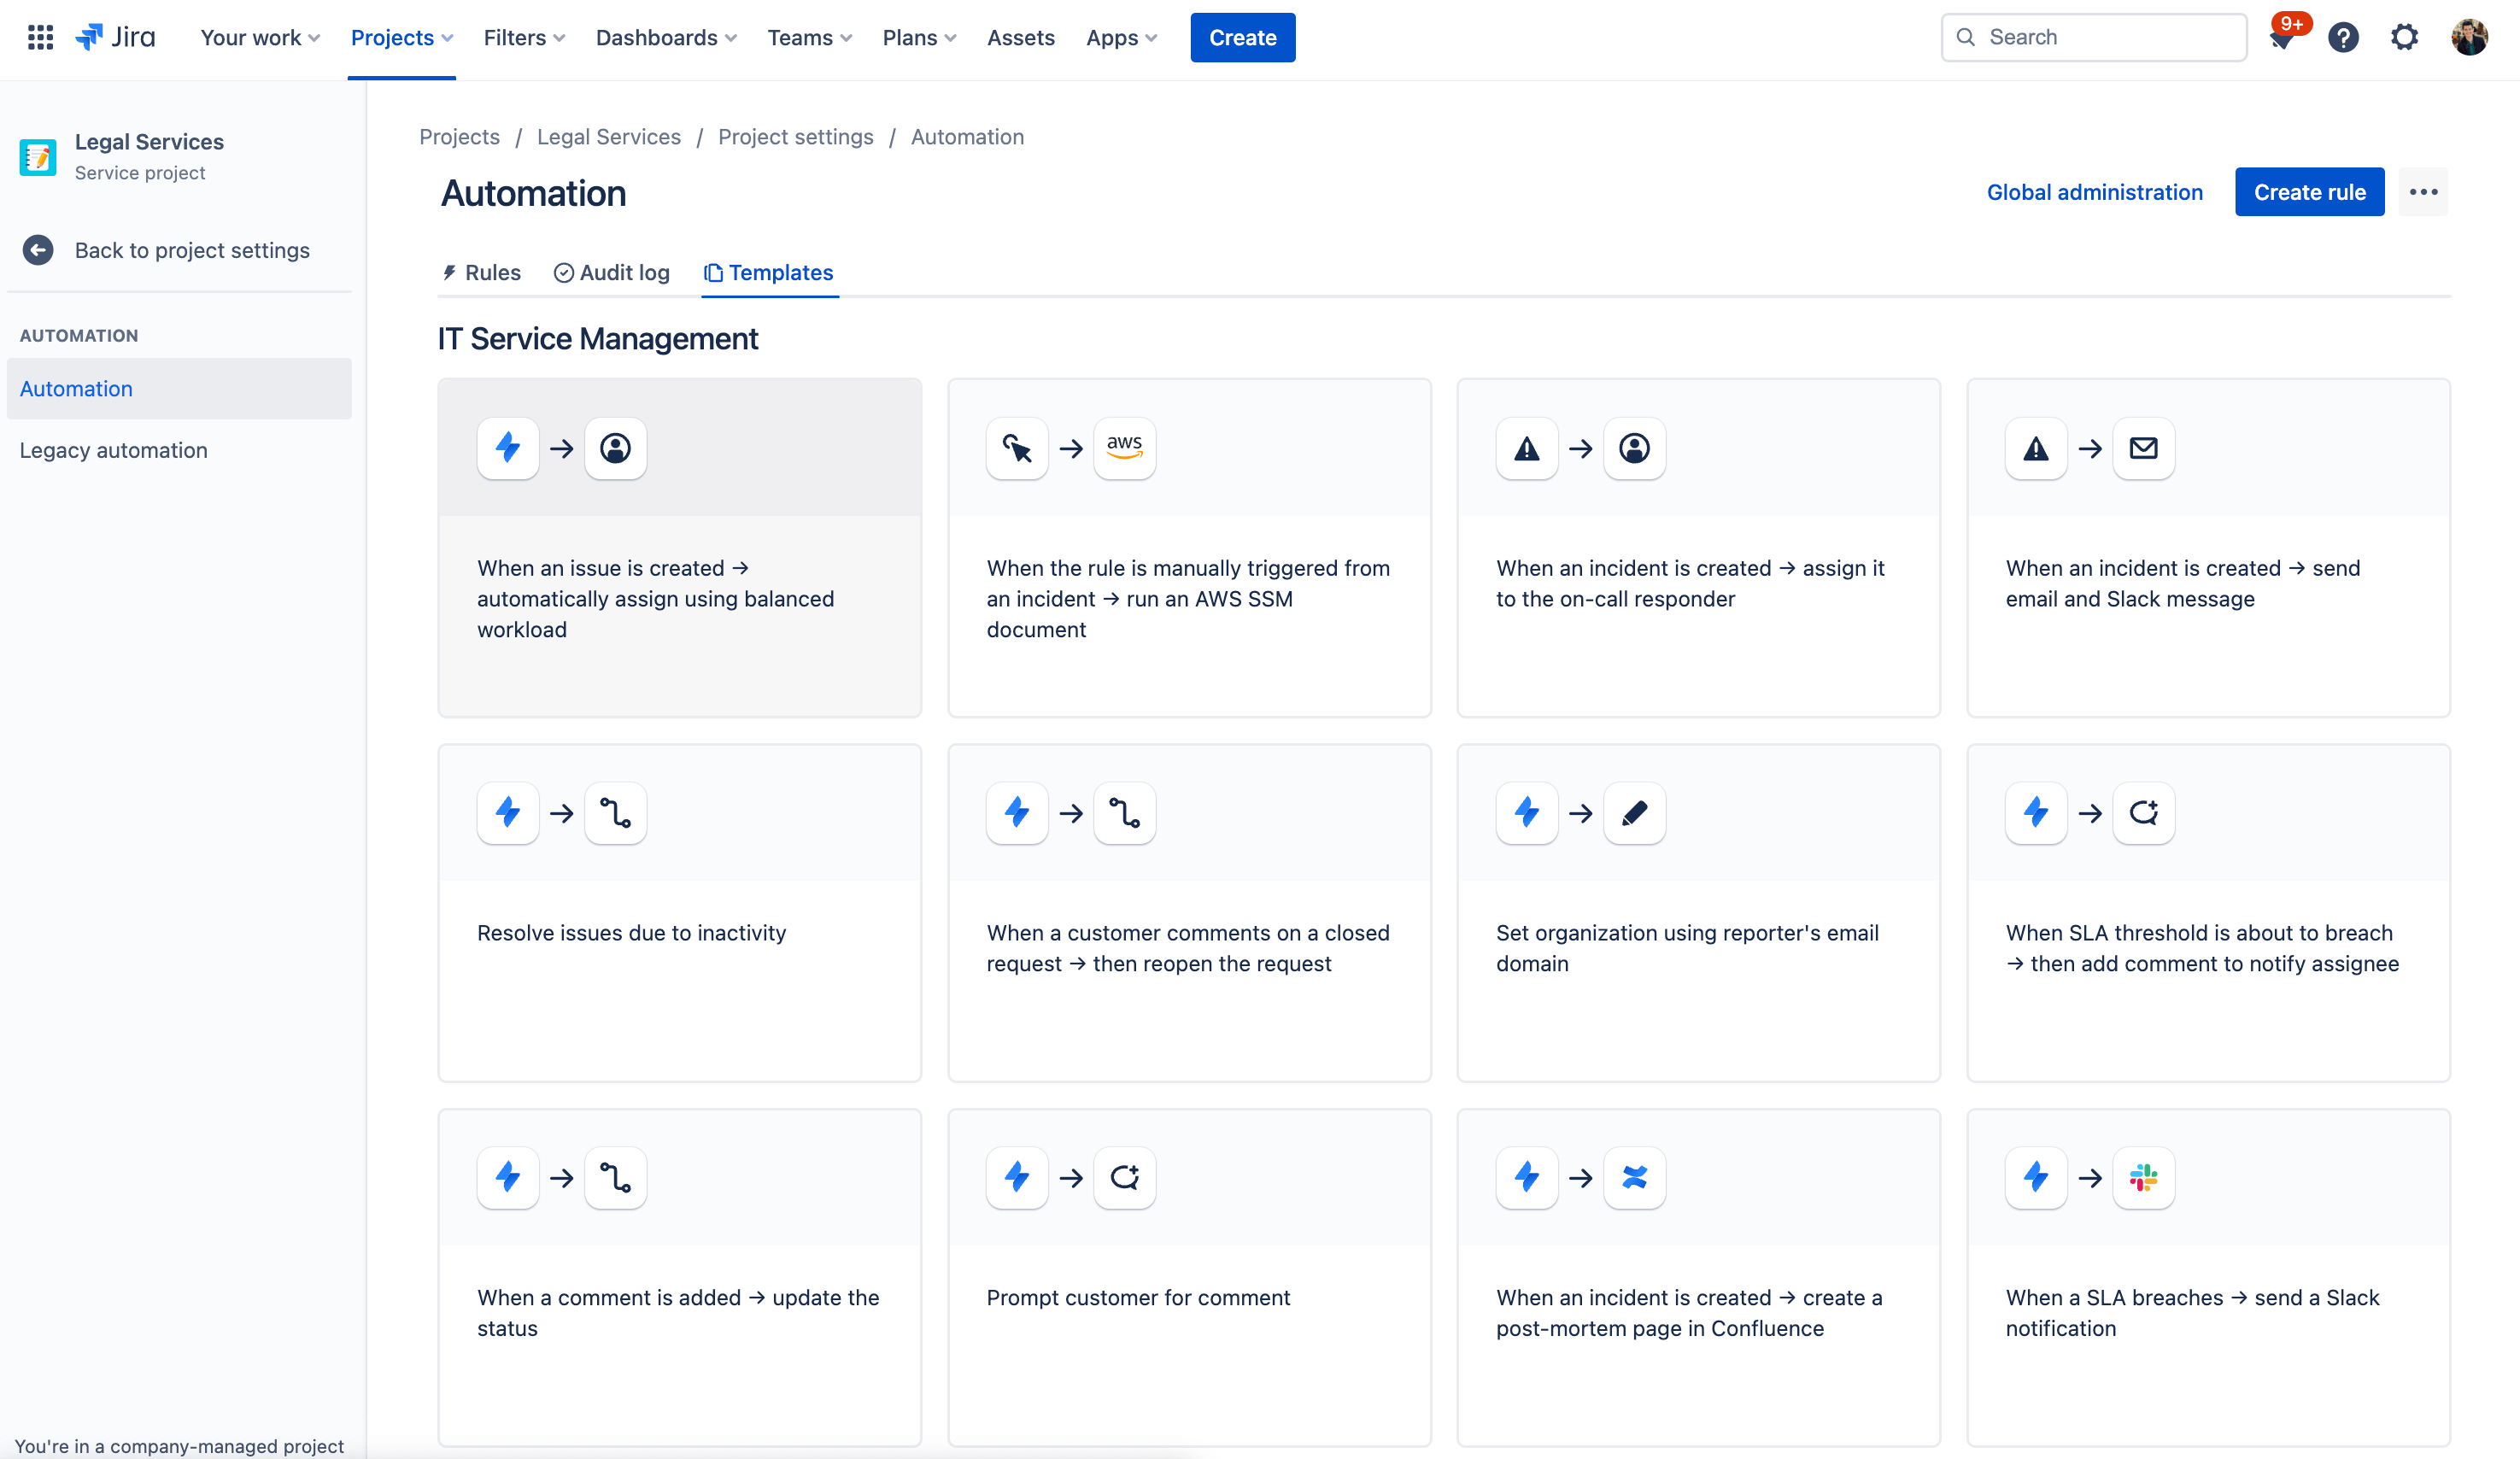Select Legacy automation in sidebar
The image size is (2520, 1459).
113,450
